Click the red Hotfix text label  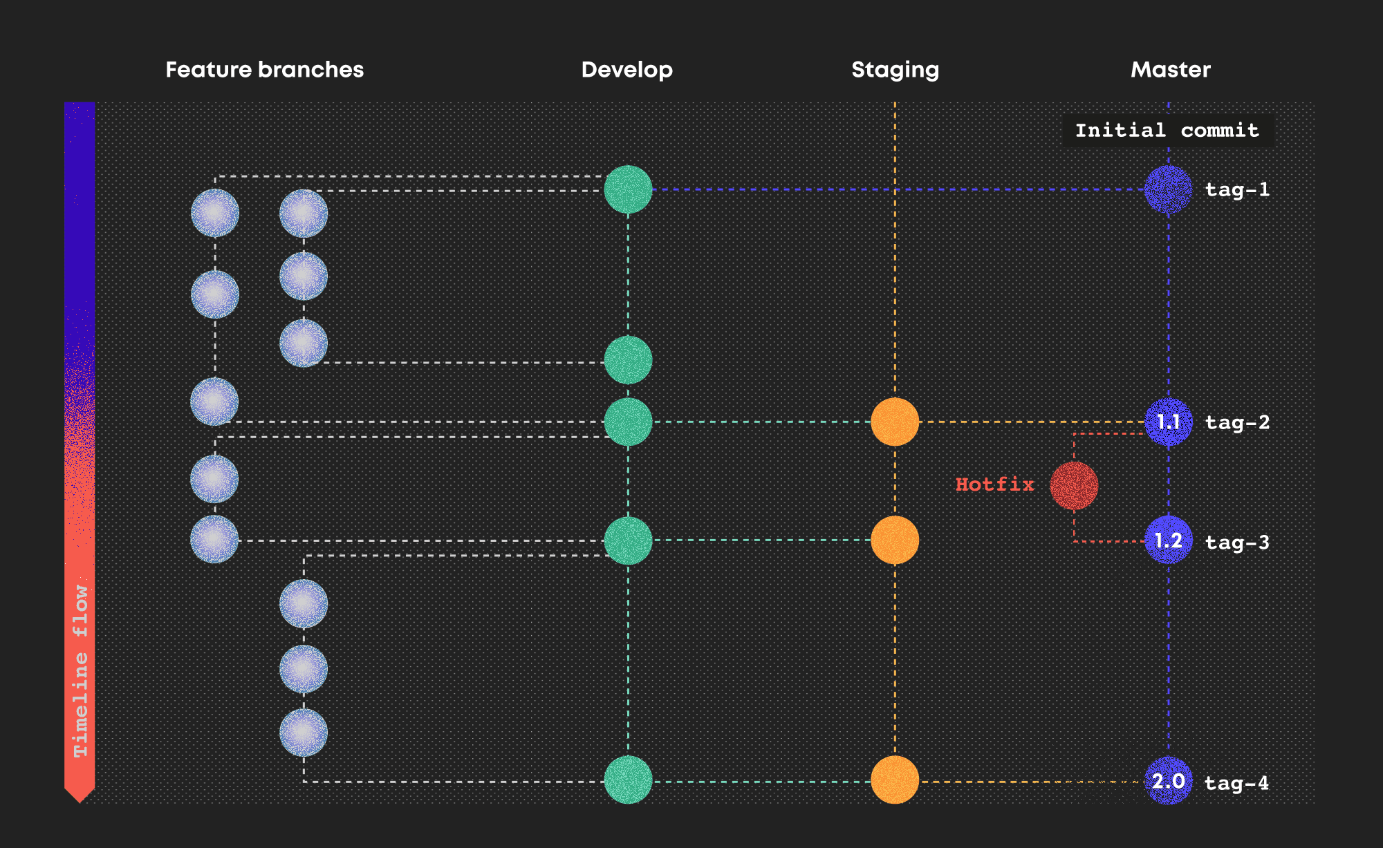994,484
